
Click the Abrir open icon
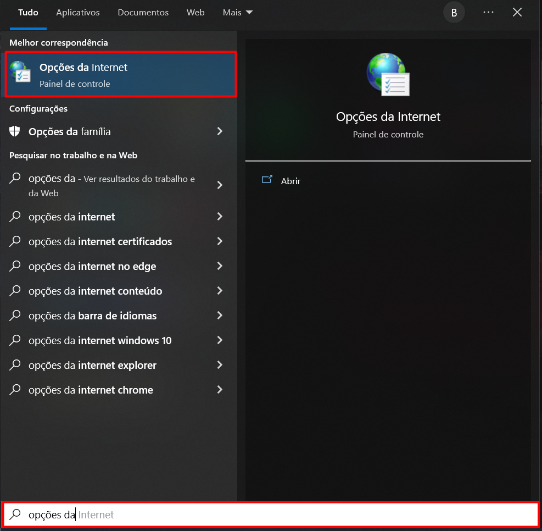267,179
